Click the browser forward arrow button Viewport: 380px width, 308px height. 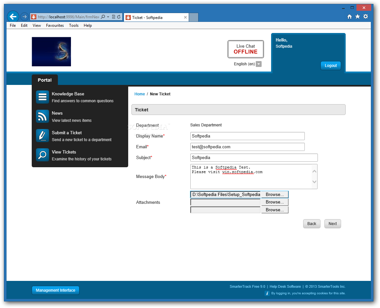click(x=24, y=17)
